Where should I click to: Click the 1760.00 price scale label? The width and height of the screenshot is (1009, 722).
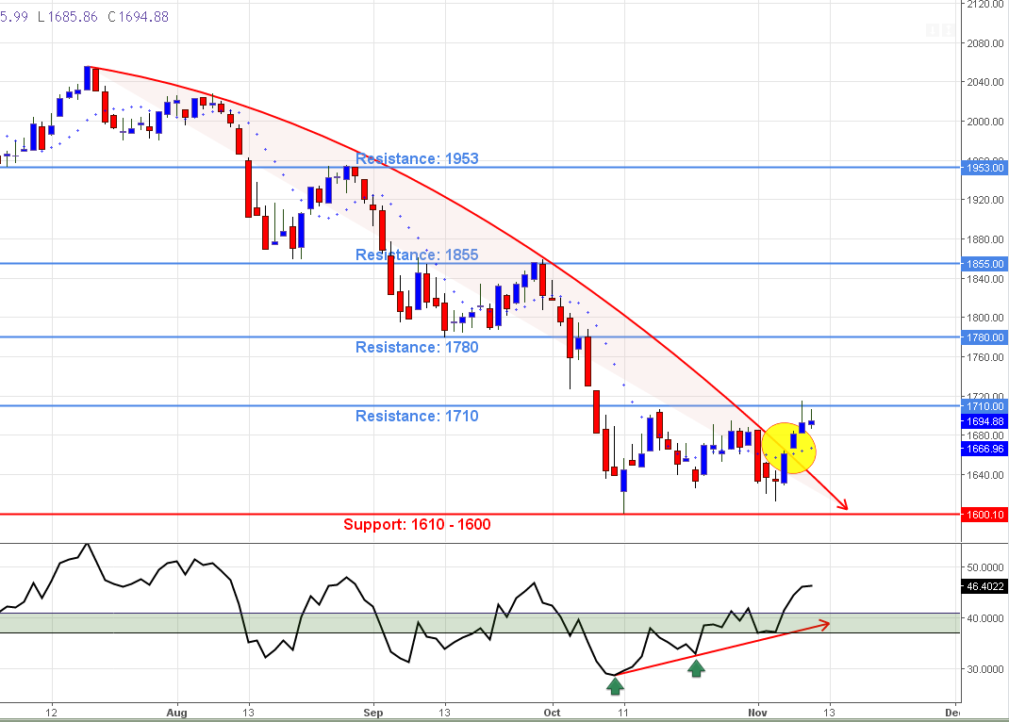(x=984, y=357)
